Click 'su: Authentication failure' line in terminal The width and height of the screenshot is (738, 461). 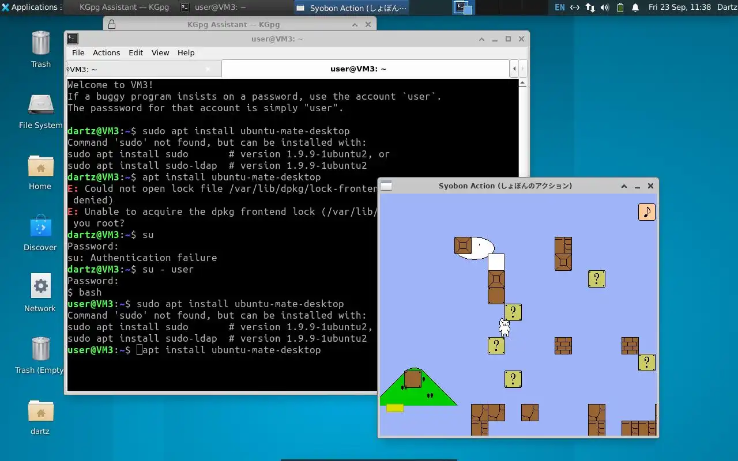(x=142, y=258)
